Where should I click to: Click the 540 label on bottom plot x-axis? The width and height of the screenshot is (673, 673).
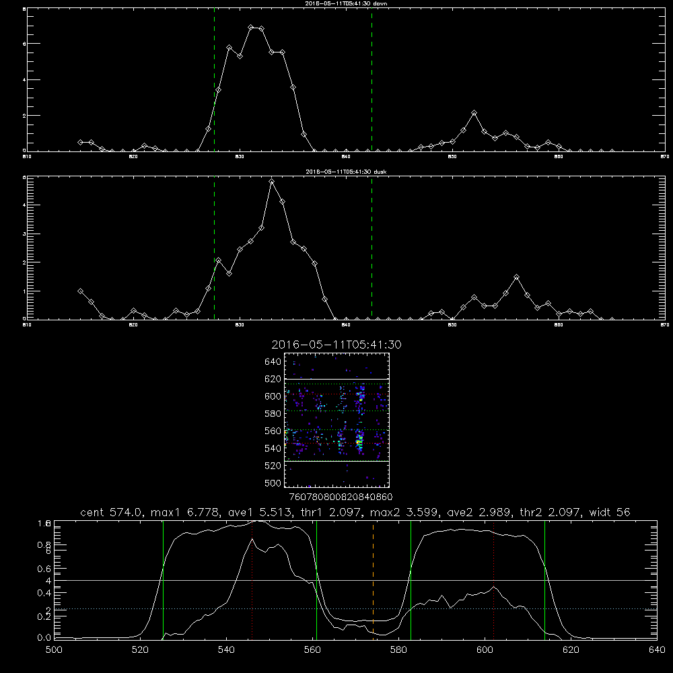[x=226, y=650]
